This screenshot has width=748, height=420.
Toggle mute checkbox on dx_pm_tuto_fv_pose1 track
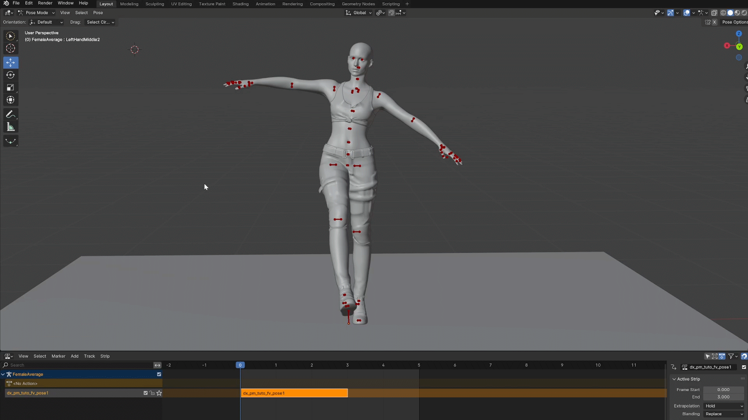click(146, 393)
